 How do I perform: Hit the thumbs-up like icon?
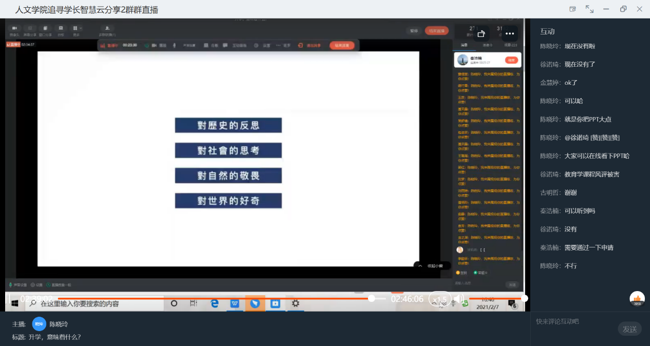[x=637, y=298]
